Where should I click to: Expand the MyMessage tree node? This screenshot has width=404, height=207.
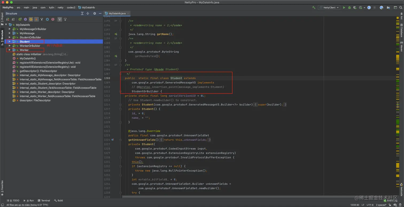click(x=10, y=33)
